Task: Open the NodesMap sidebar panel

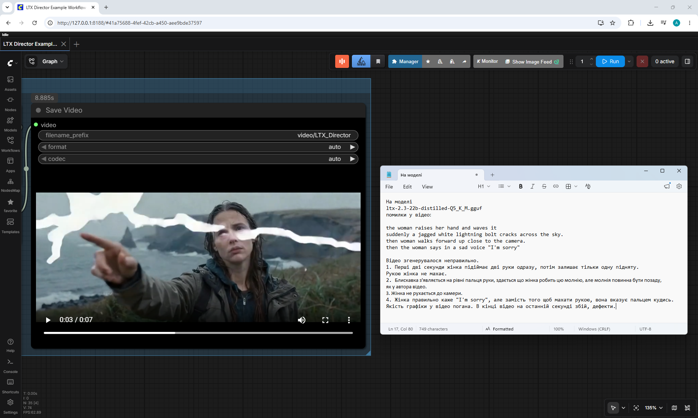Action: pyautogui.click(x=11, y=185)
